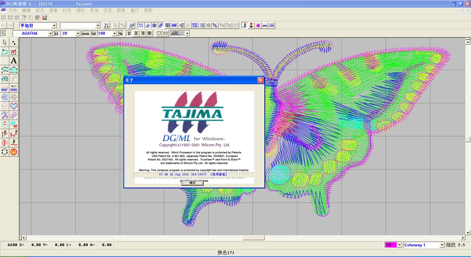The width and height of the screenshot is (471, 257).
Task: Click the bow-tie shaped icon next to ABC dropdown
Action: click(x=165, y=33)
